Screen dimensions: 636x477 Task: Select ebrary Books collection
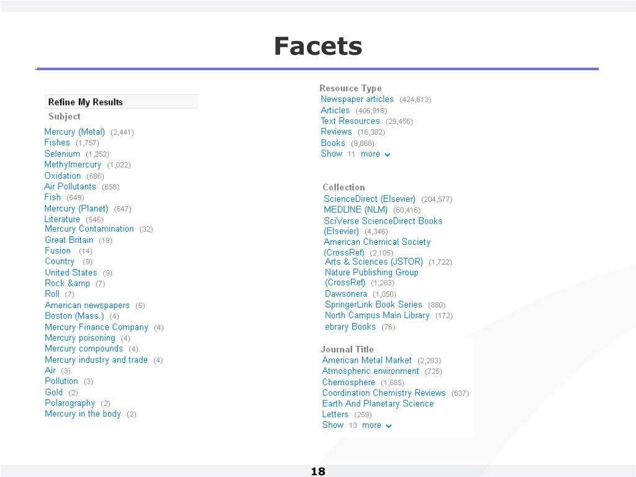pos(350,327)
